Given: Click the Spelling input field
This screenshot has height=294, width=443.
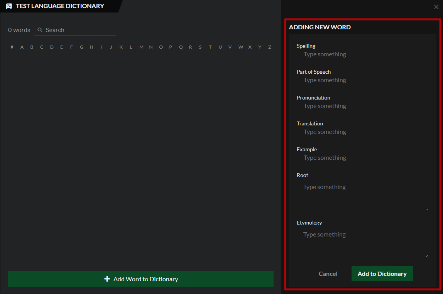Looking at the screenshot, I should click(x=362, y=54).
